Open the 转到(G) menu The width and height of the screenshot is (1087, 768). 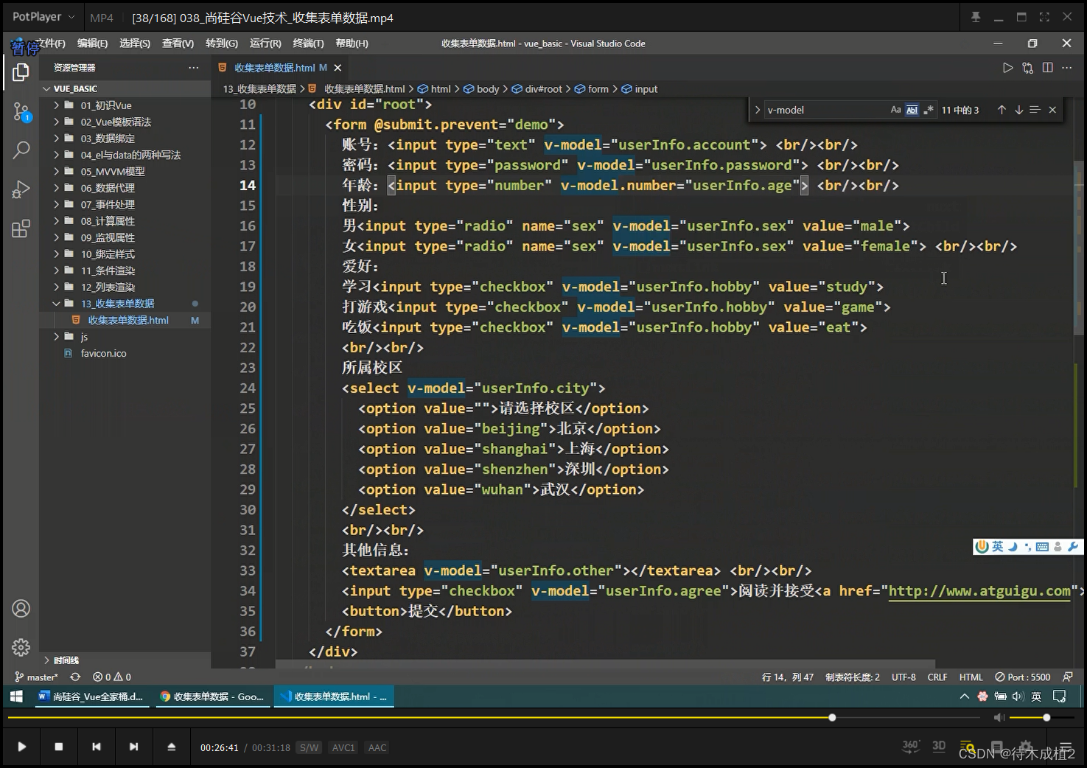point(222,43)
